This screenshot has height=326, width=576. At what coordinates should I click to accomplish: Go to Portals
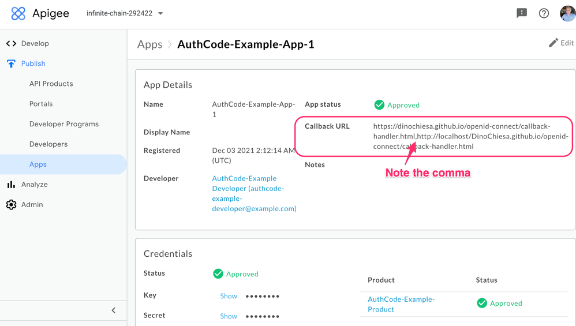tap(41, 104)
